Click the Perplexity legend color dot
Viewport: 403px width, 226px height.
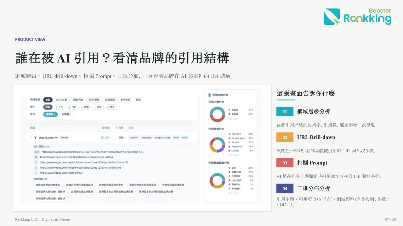[229, 147]
